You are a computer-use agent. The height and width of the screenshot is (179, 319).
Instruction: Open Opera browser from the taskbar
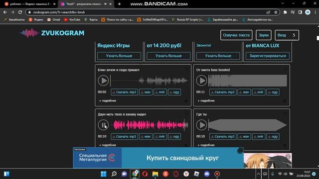pyautogui.click(x=145, y=174)
